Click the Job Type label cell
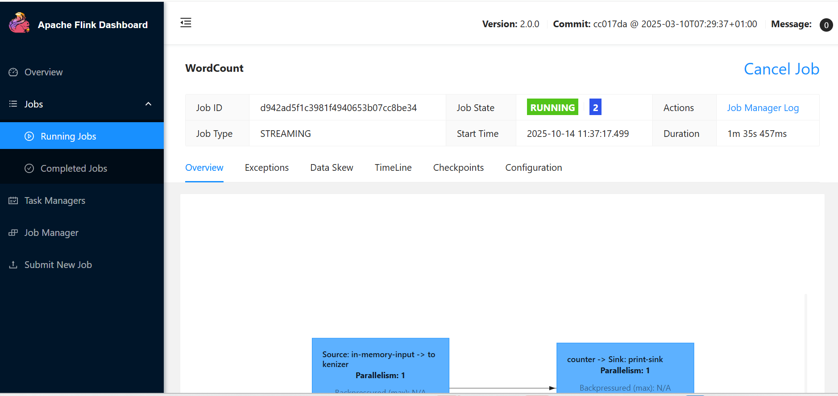Image resolution: width=838 pixels, height=396 pixels. coord(217,133)
